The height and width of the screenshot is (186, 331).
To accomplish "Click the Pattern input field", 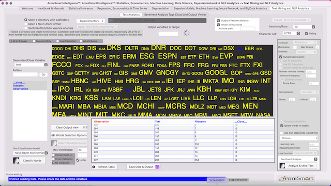I will point(25,74).
